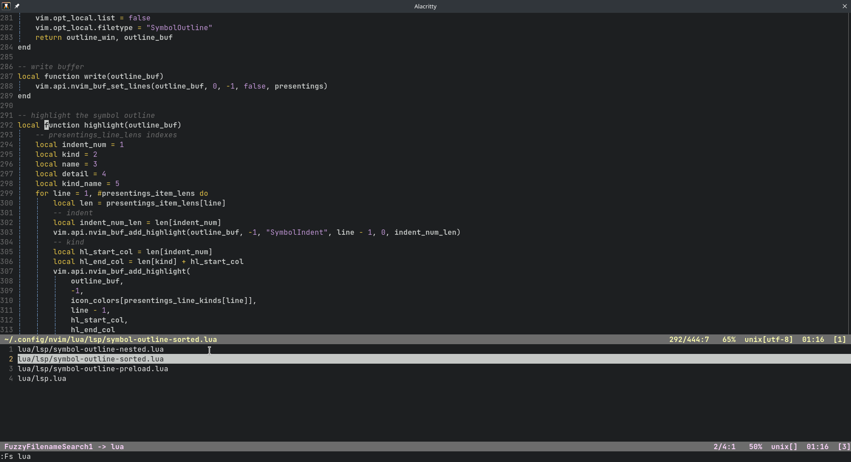The width and height of the screenshot is (851, 462).
Task: Click the '-- indent' comment on line 301
Action: point(73,213)
